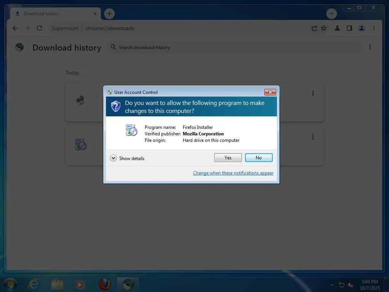Launch Firefox from the taskbar
Viewport: 389px width, 292px height.
click(x=104, y=284)
